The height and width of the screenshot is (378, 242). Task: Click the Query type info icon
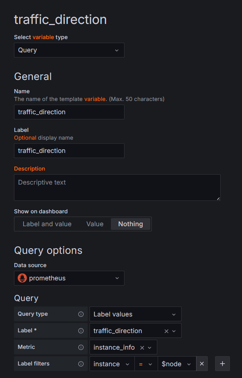coord(81,314)
